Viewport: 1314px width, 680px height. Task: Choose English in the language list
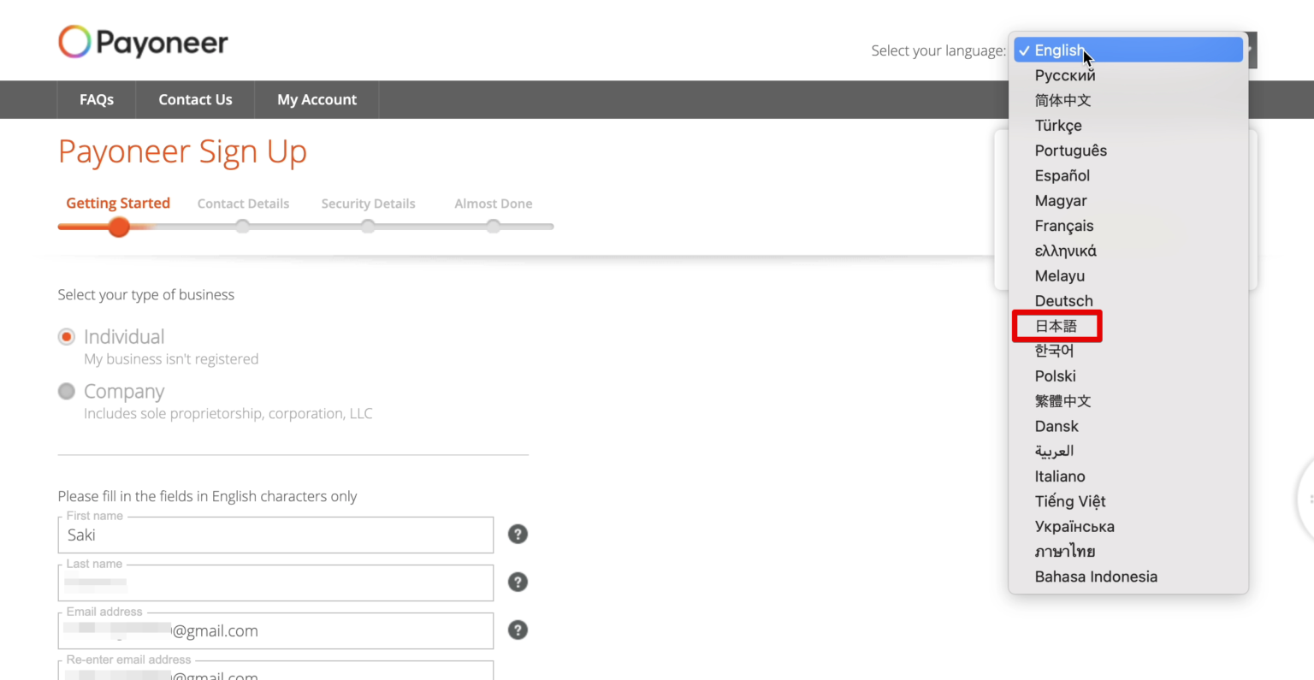click(x=1128, y=50)
